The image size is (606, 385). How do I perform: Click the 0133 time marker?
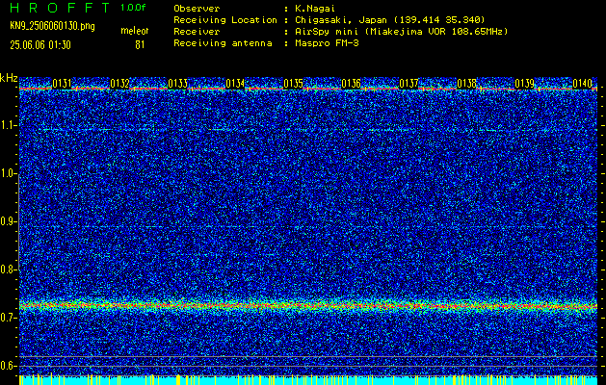177,84
